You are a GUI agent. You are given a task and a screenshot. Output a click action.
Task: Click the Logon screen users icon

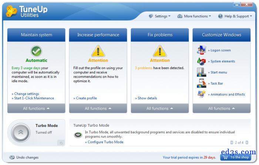click(201, 50)
